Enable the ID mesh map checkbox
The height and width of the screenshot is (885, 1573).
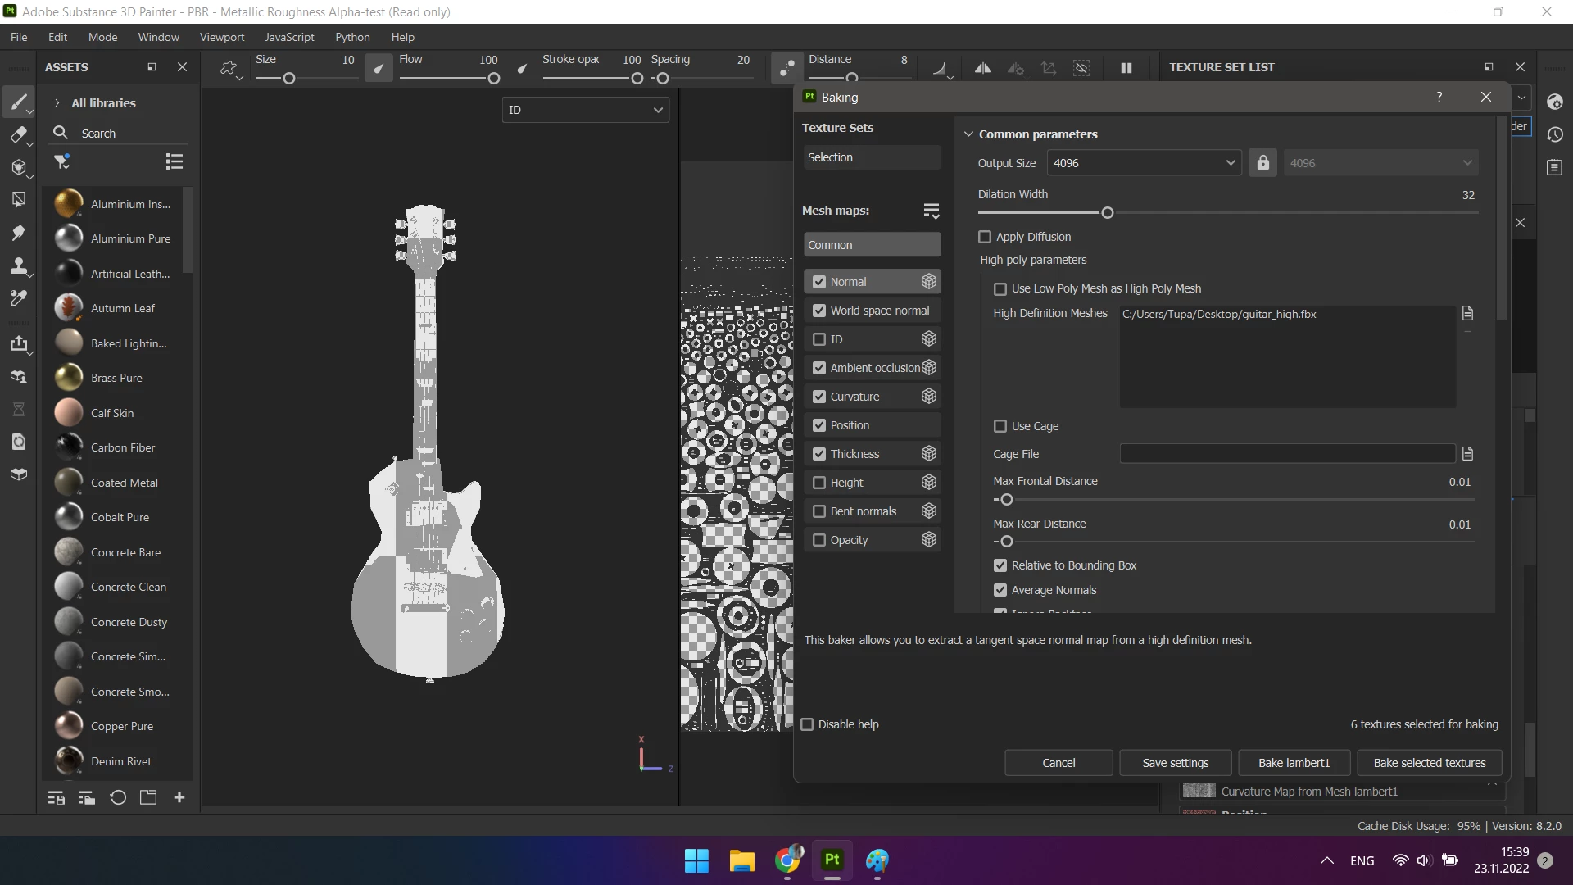tap(819, 339)
